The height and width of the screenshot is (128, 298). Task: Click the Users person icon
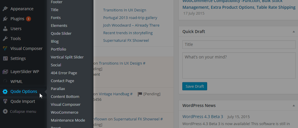5,29
